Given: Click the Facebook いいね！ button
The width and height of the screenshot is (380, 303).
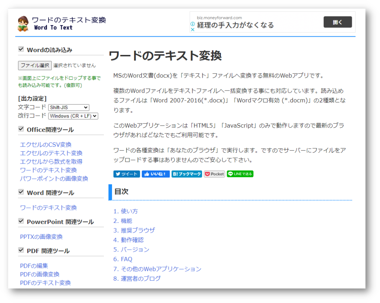Looking at the screenshot, I should pos(155,174).
